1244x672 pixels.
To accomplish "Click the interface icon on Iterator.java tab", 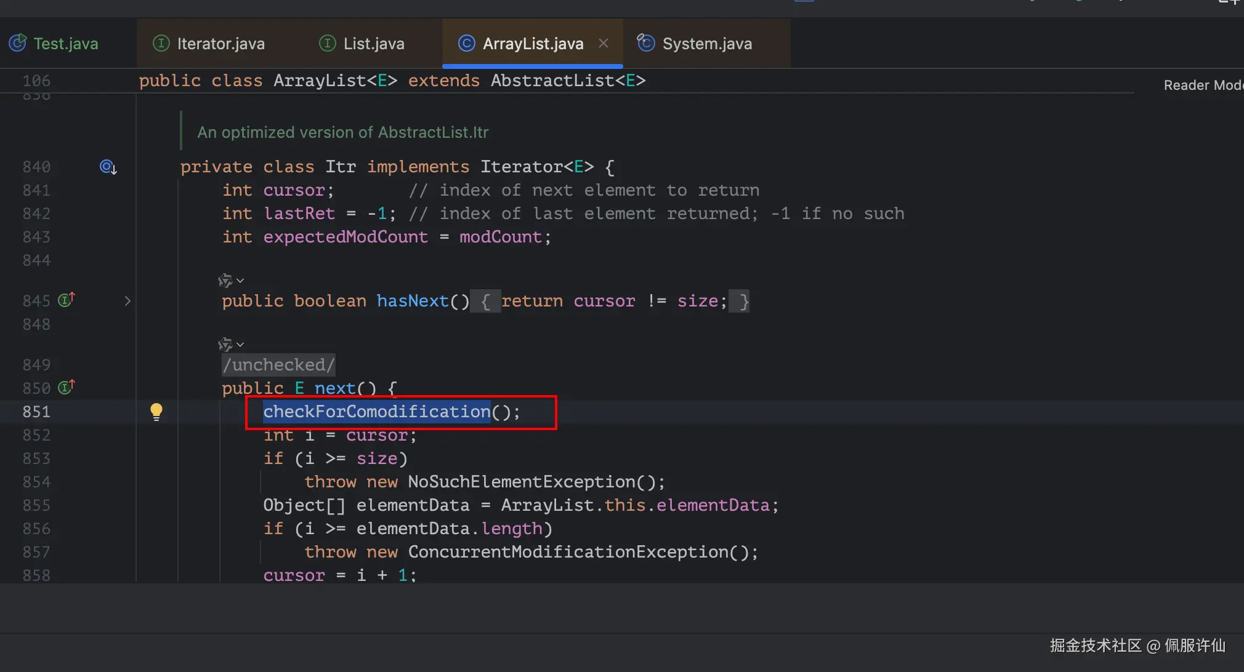I will [x=161, y=44].
